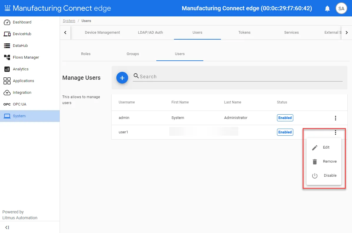Open Applications from the sidebar

30,81
